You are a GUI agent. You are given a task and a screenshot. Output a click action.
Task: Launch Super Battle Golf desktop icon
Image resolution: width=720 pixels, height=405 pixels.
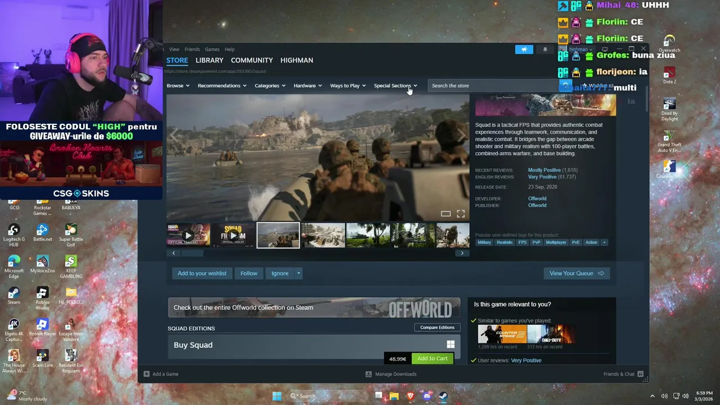pos(71,235)
